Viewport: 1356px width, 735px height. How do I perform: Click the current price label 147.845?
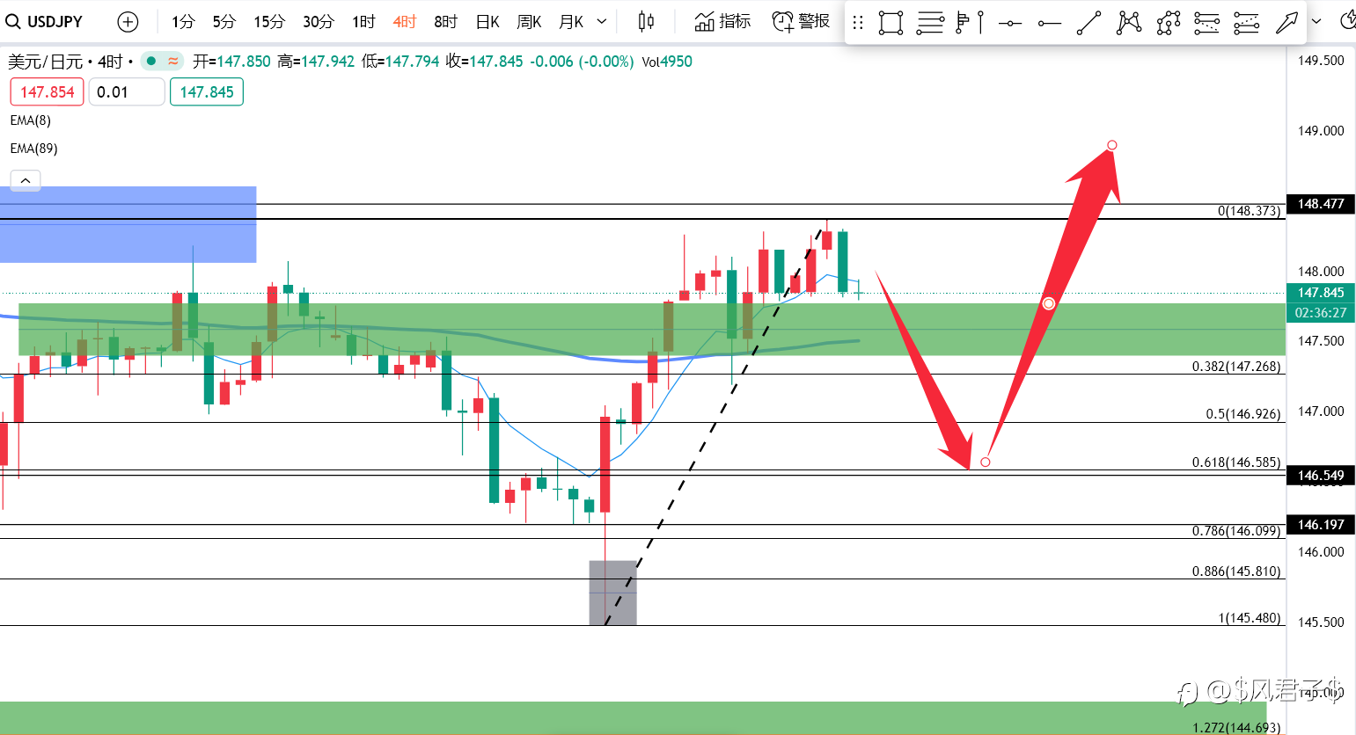(1321, 293)
